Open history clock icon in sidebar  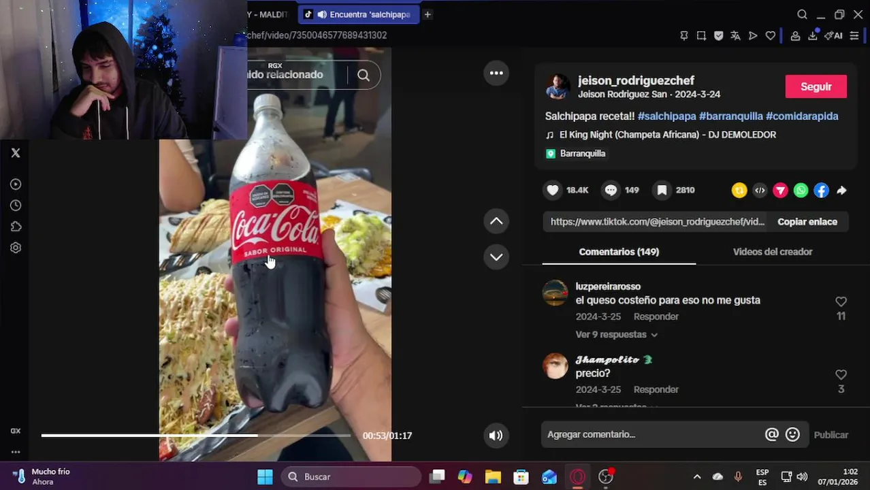point(16,206)
